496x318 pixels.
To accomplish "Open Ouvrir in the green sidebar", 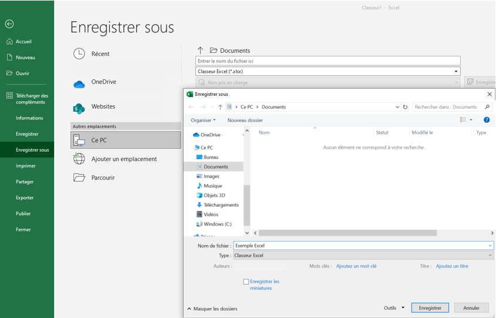I will (x=18, y=73).
